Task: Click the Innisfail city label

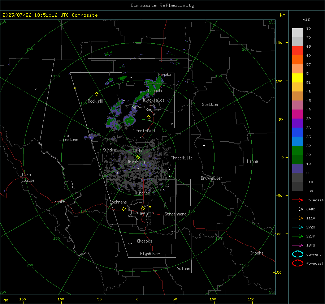Action: click(146, 131)
